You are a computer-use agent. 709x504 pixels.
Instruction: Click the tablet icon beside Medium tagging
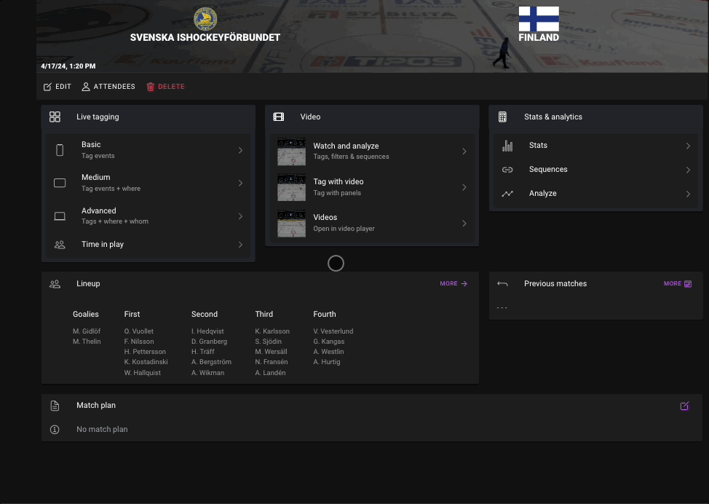click(x=60, y=182)
